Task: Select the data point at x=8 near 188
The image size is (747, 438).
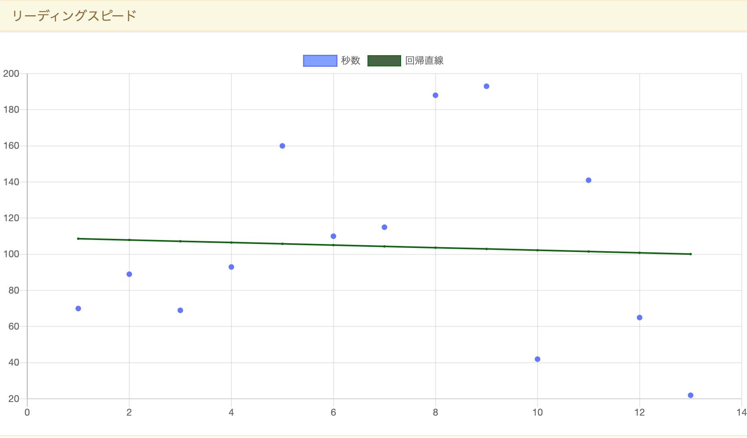Action: 436,95
